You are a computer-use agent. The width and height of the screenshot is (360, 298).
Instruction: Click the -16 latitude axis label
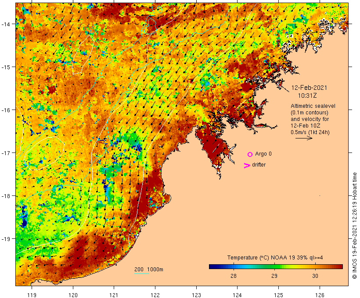click(6, 110)
